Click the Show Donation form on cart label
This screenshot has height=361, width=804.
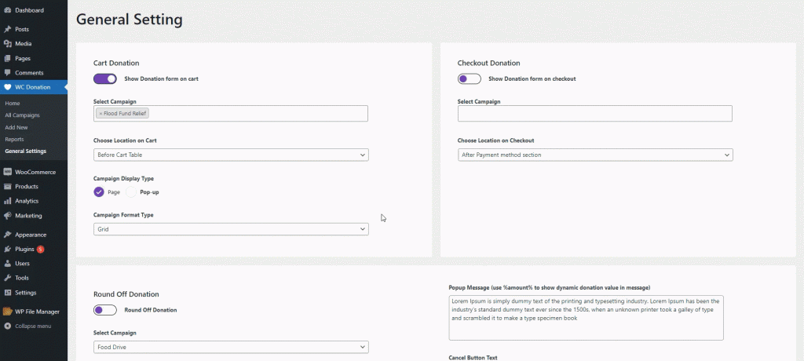(x=161, y=79)
